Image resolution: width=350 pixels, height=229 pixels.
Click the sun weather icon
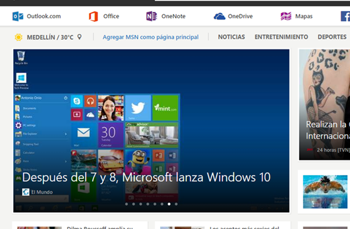tap(19, 37)
